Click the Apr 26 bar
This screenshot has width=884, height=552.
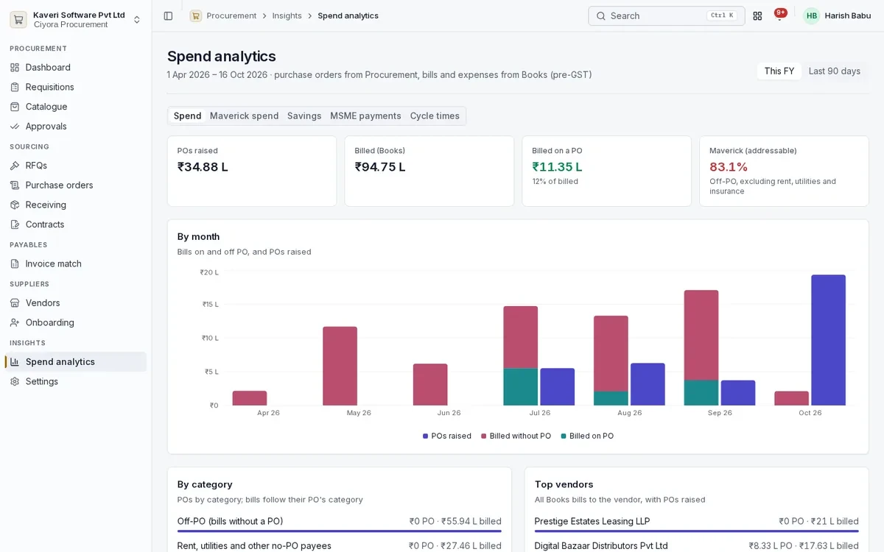click(x=250, y=398)
